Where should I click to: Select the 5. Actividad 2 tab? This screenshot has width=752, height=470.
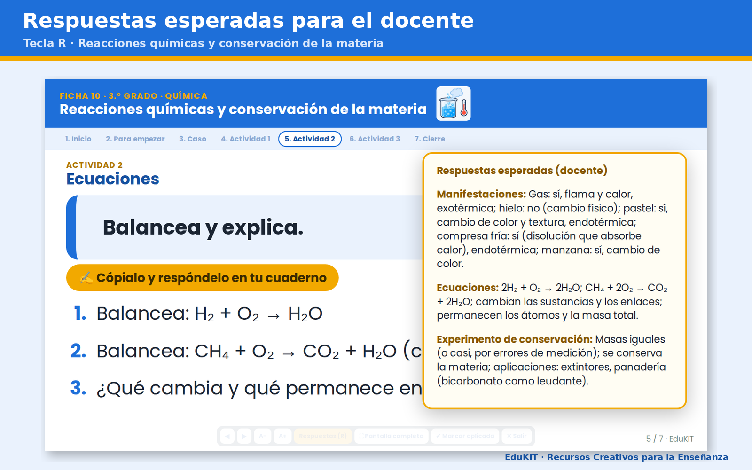pos(310,139)
